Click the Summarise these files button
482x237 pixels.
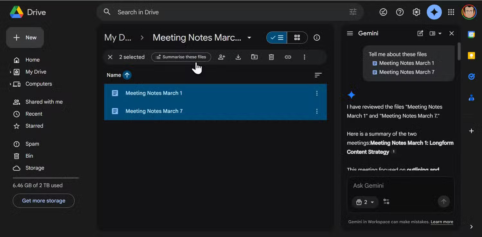tap(181, 57)
